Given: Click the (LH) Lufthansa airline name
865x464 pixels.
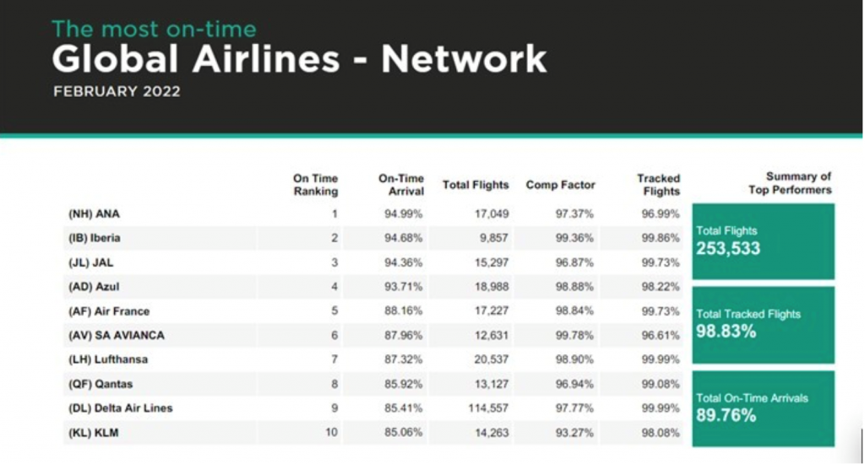Looking at the screenshot, I should pyautogui.click(x=107, y=359).
